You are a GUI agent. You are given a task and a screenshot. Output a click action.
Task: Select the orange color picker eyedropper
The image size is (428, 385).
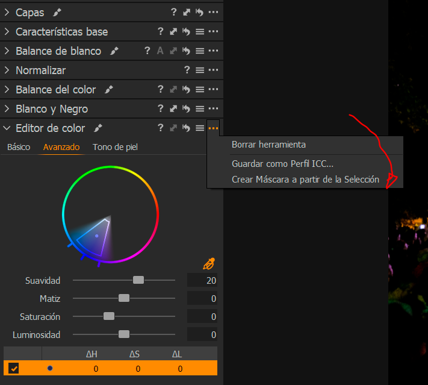[x=209, y=264]
